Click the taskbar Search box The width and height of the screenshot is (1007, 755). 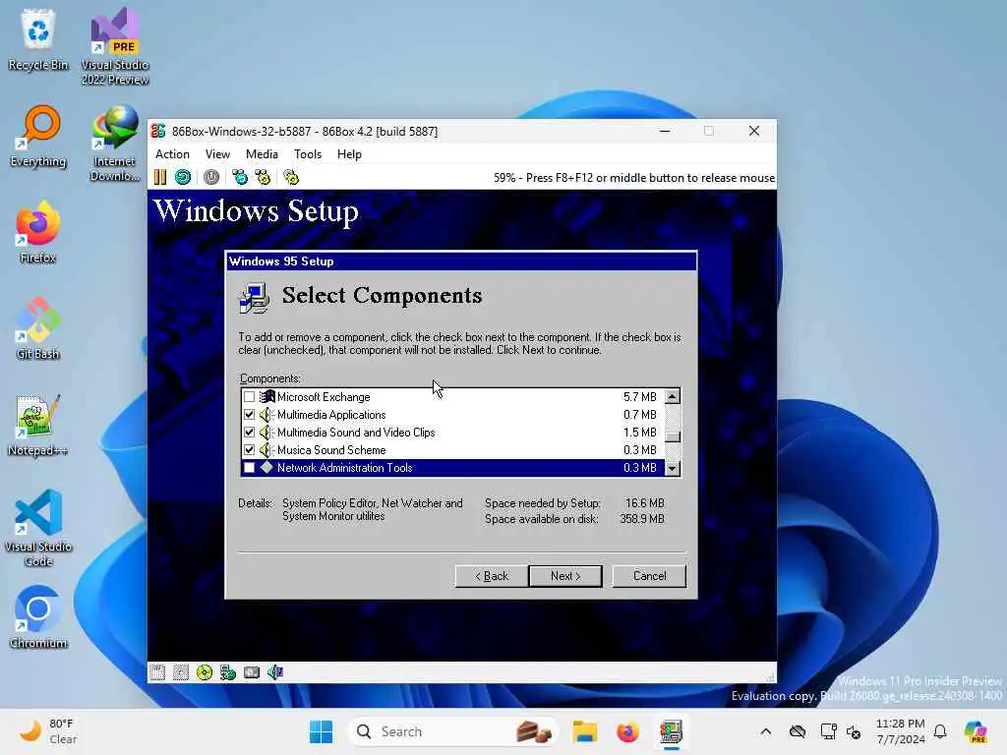click(x=452, y=731)
